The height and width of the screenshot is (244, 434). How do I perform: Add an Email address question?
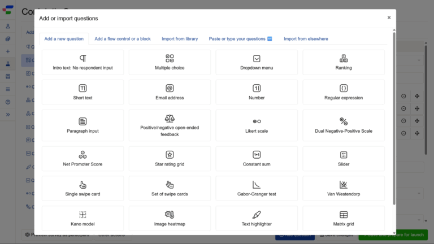click(x=170, y=92)
